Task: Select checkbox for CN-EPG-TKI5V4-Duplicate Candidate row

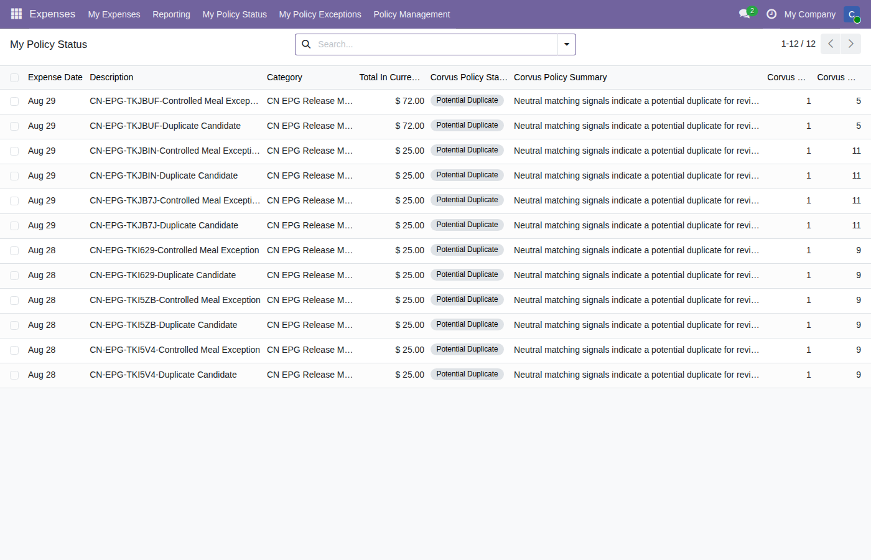Action: (14, 375)
